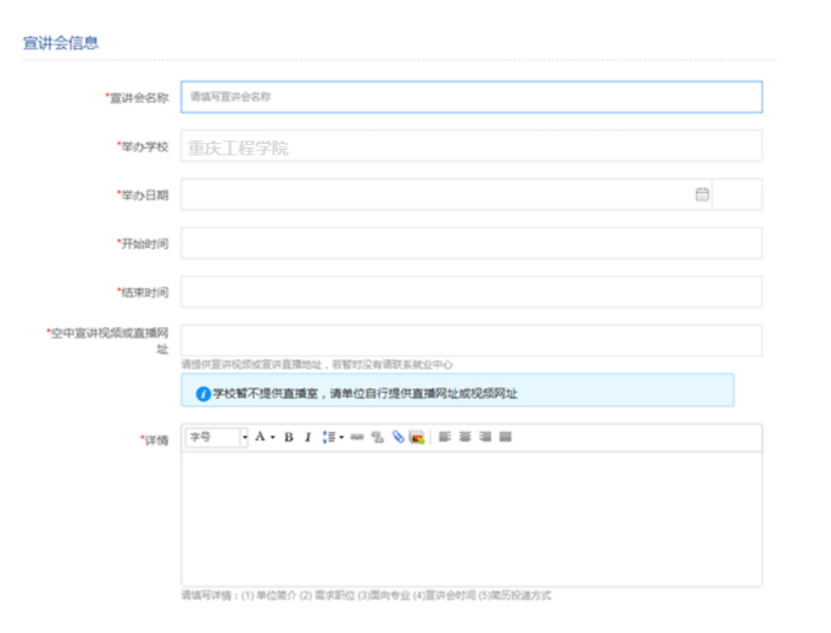Click the 结束时间 input field
This screenshot has height=633, width=831.
click(471, 292)
